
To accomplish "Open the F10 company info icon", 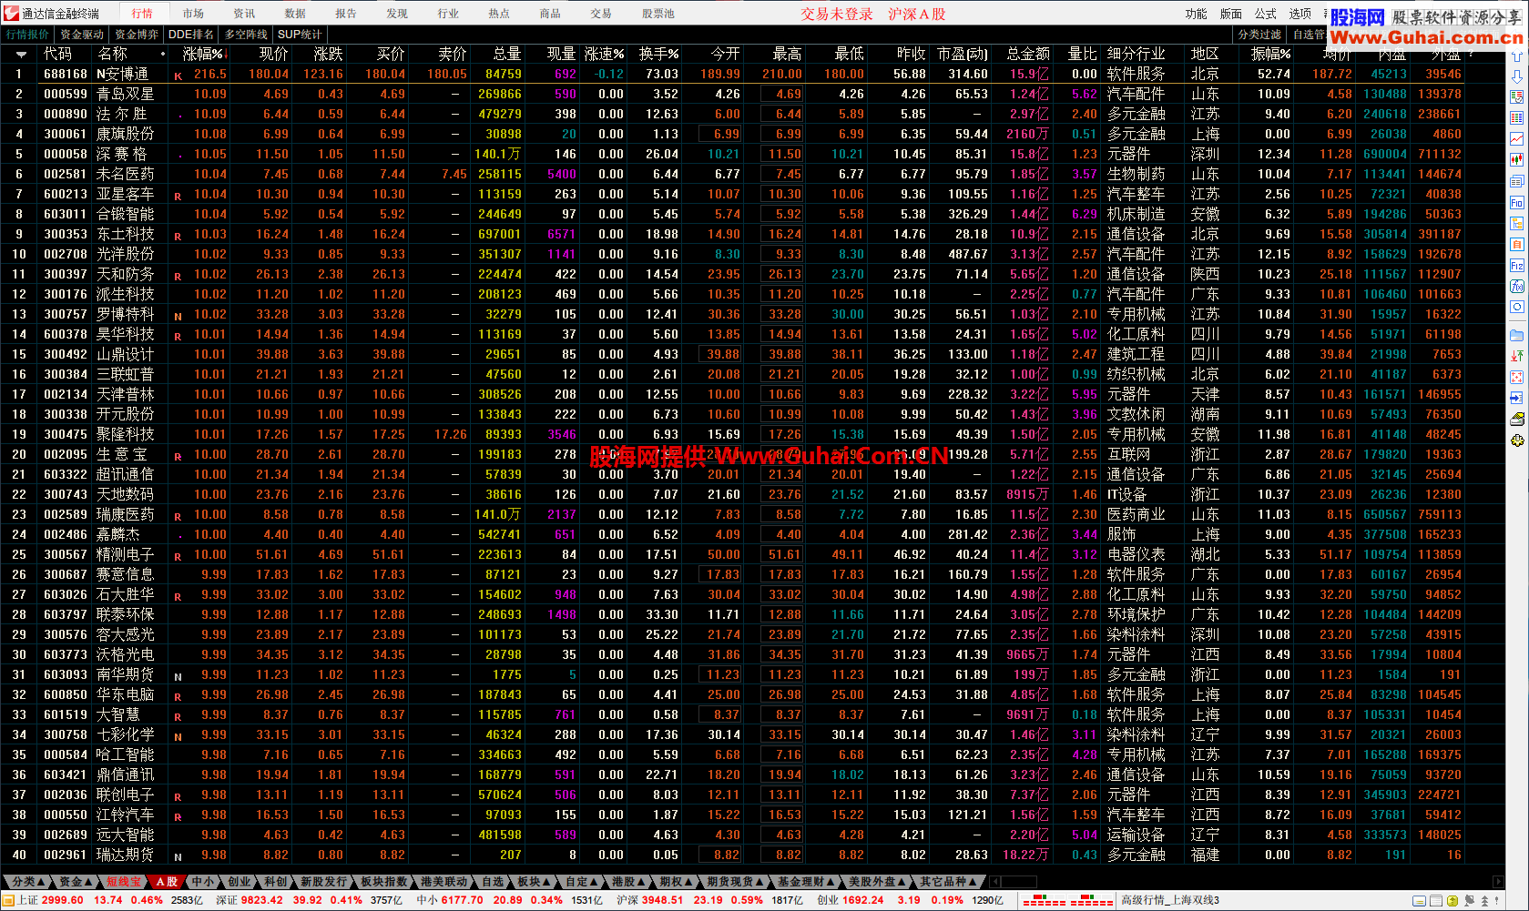I will coord(1516,203).
